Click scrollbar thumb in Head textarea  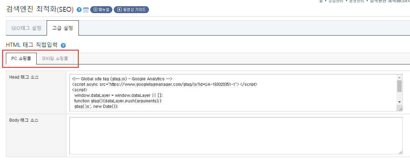coord(399,86)
